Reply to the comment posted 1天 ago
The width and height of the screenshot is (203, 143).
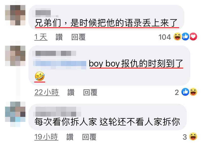[x=78, y=37]
